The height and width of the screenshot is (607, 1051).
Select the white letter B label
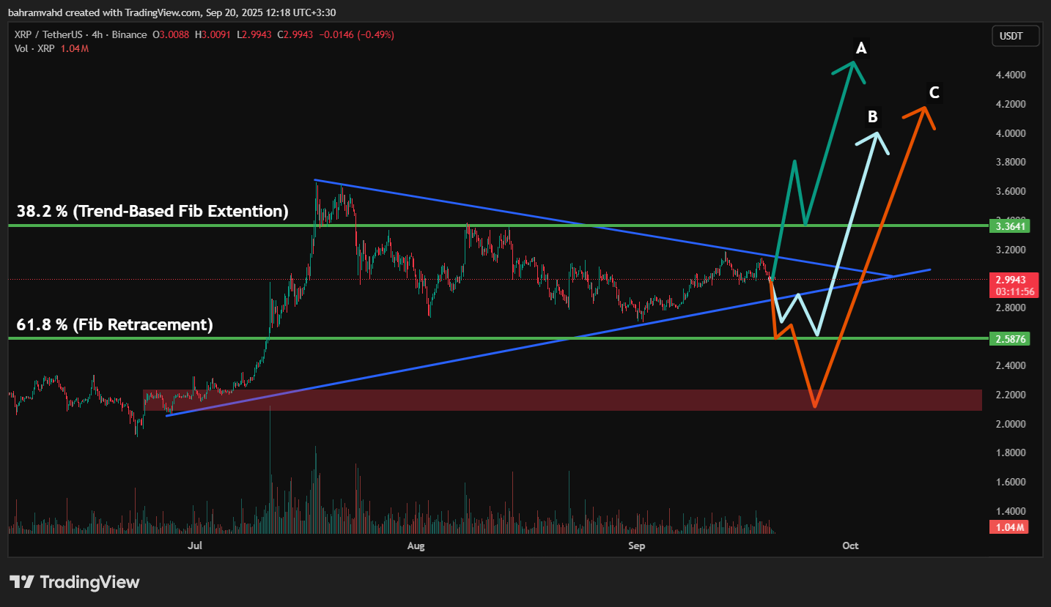[x=873, y=116]
